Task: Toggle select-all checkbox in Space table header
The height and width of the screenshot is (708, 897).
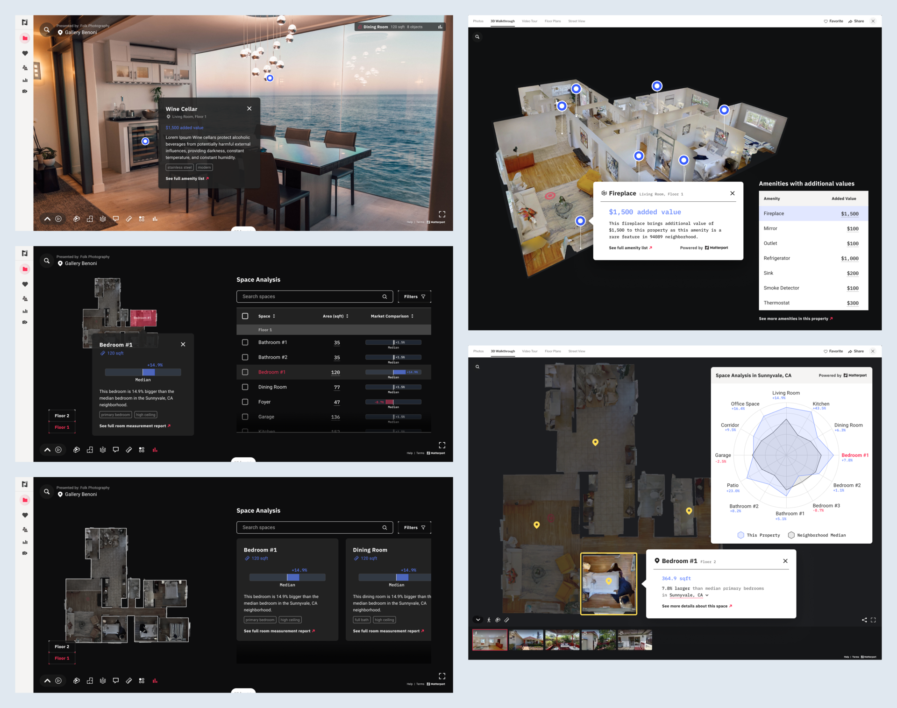Action: [x=245, y=316]
